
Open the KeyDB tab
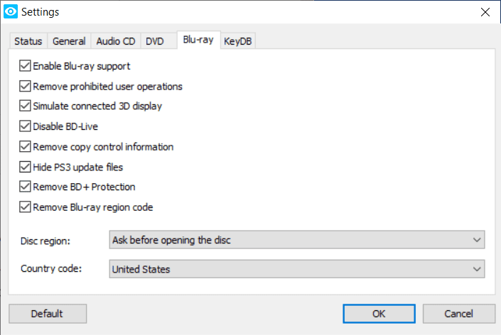(238, 41)
